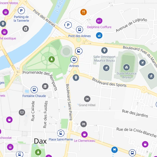Click the Delphine Coiffure label
This screenshot has height=157, width=157.
(99, 27)
